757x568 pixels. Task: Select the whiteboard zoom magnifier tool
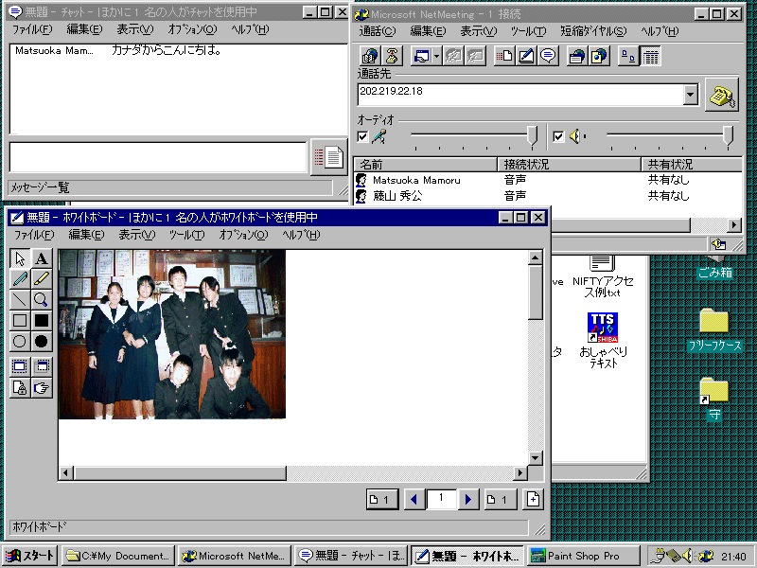[42, 300]
